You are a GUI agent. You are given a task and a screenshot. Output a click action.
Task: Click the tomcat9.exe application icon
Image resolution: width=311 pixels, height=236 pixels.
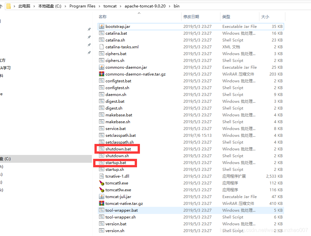point(102,183)
